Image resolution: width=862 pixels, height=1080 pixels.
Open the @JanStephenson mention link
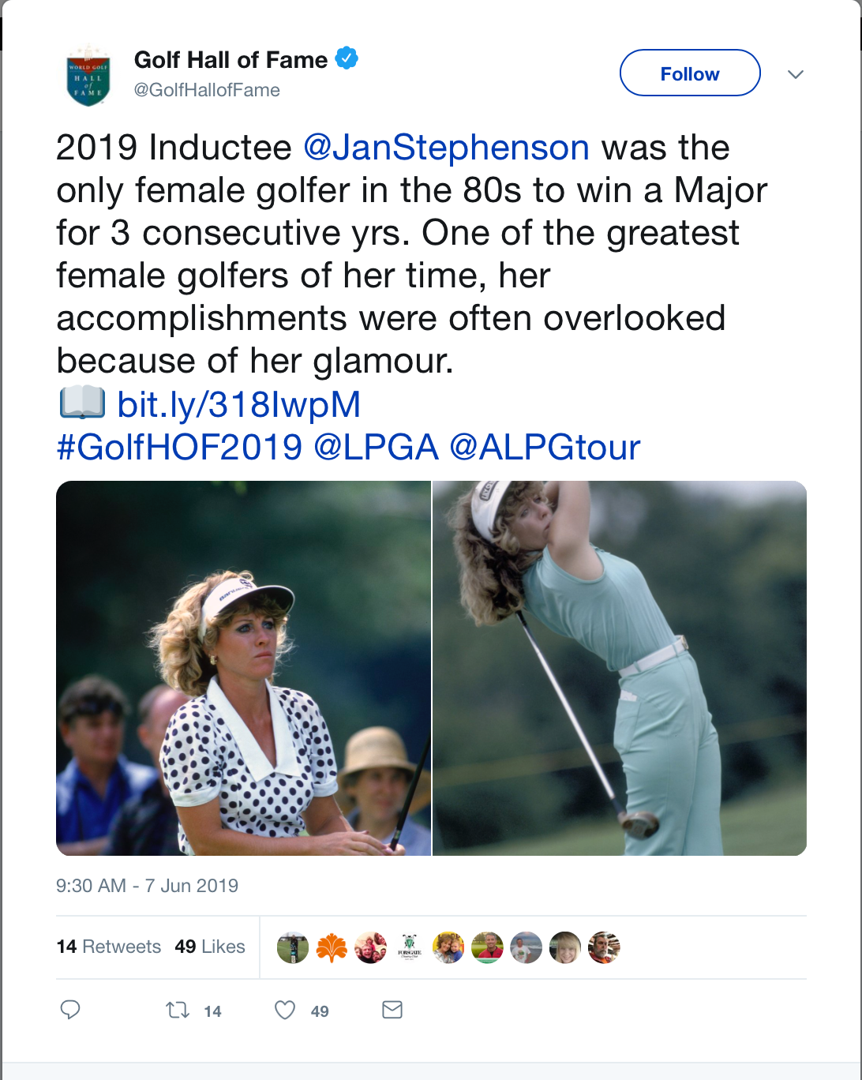tap(447, 148)
